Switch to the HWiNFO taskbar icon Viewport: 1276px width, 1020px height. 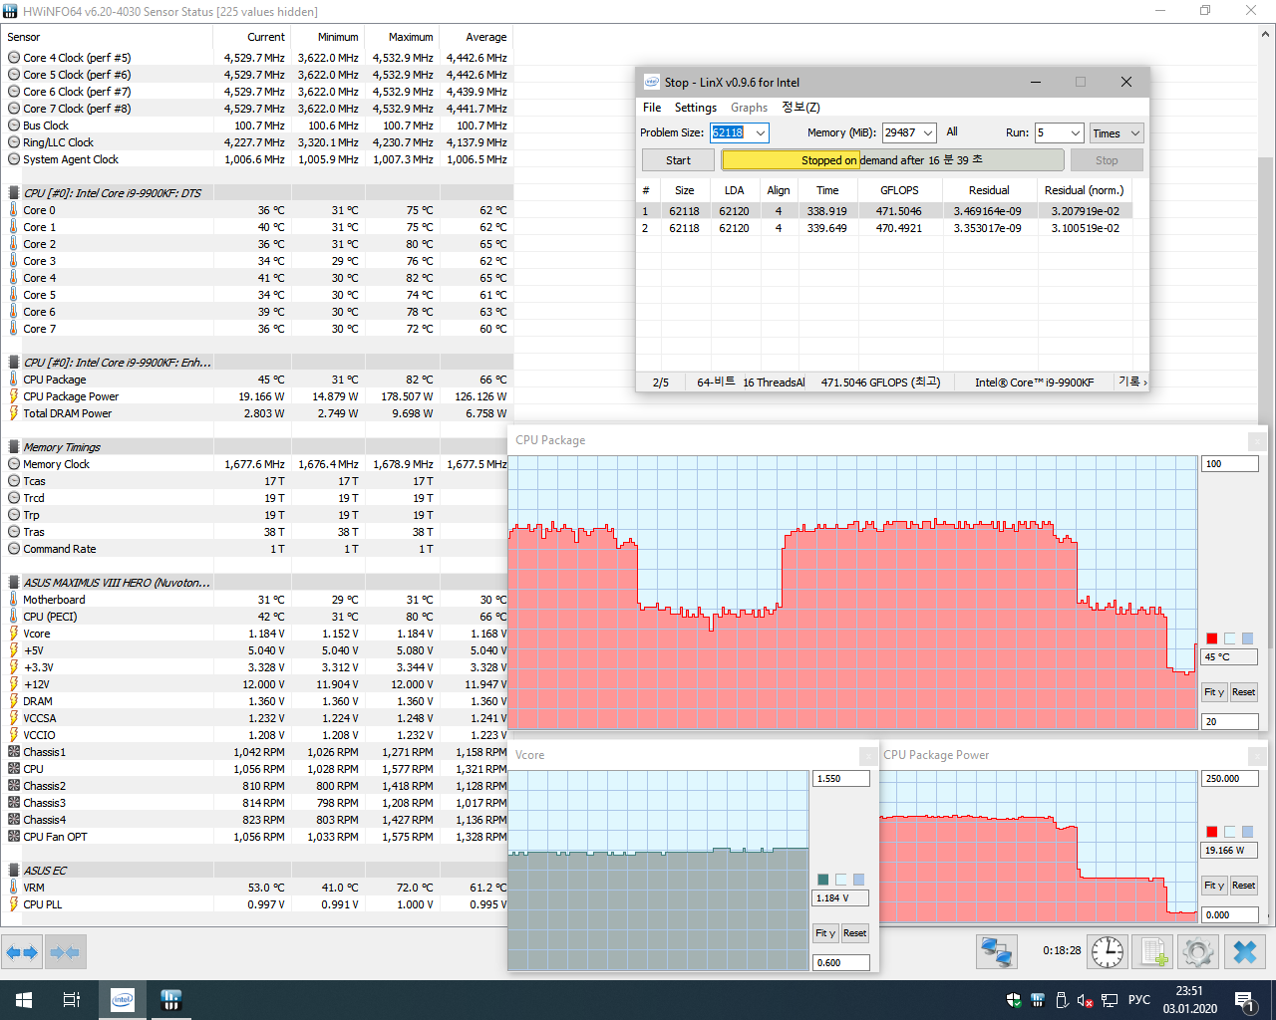click(x=170, y=1000)
